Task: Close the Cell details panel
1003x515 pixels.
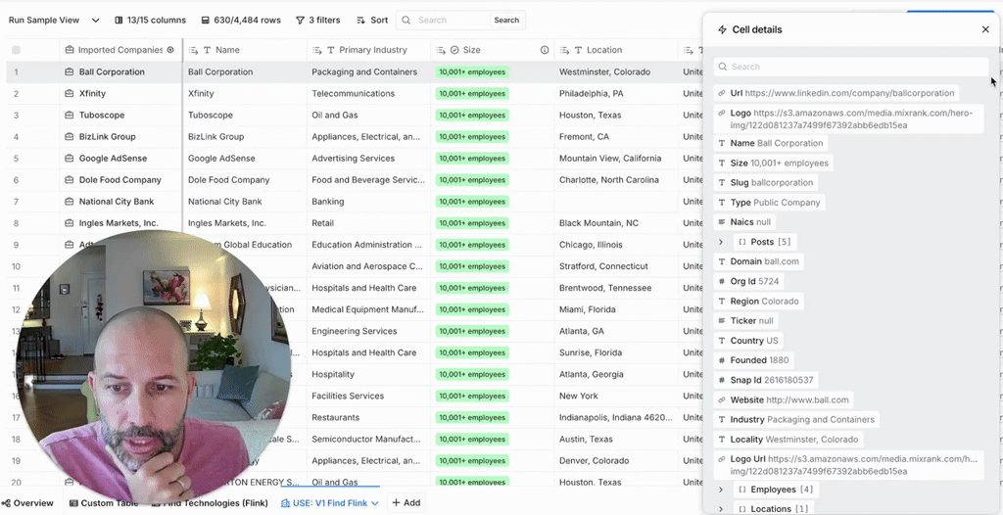Action: pyautogui.click(x=985, y=29)
